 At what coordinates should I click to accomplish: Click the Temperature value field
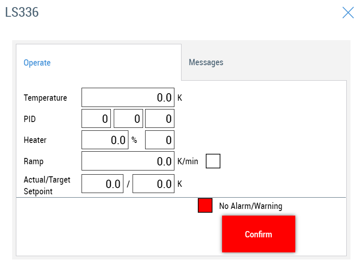128,97
